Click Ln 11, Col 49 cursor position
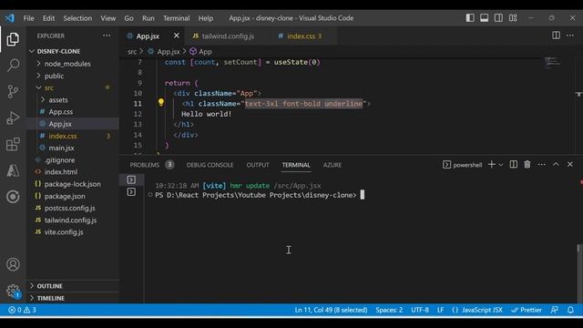583x328 pixels. tap(331, 310)
